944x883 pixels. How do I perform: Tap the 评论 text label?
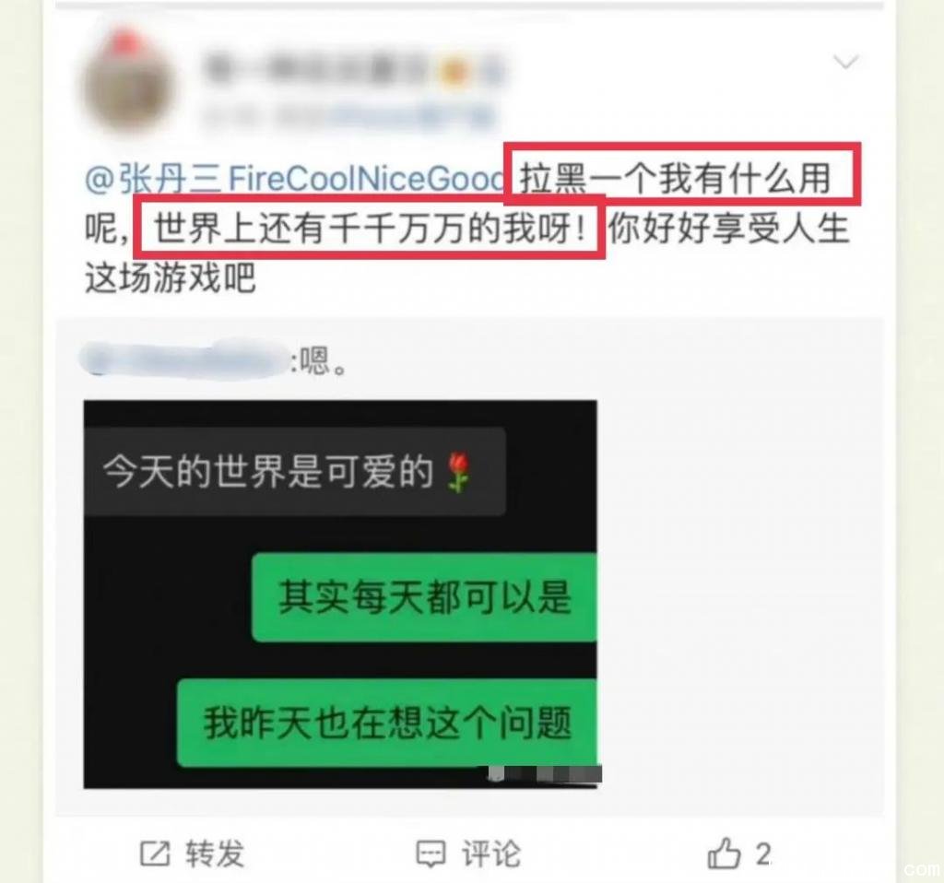coord(491,854)
